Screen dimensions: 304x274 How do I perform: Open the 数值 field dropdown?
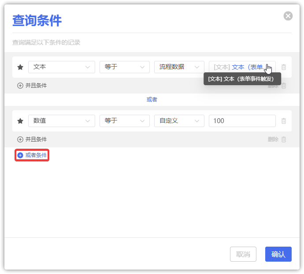point(62,121)
